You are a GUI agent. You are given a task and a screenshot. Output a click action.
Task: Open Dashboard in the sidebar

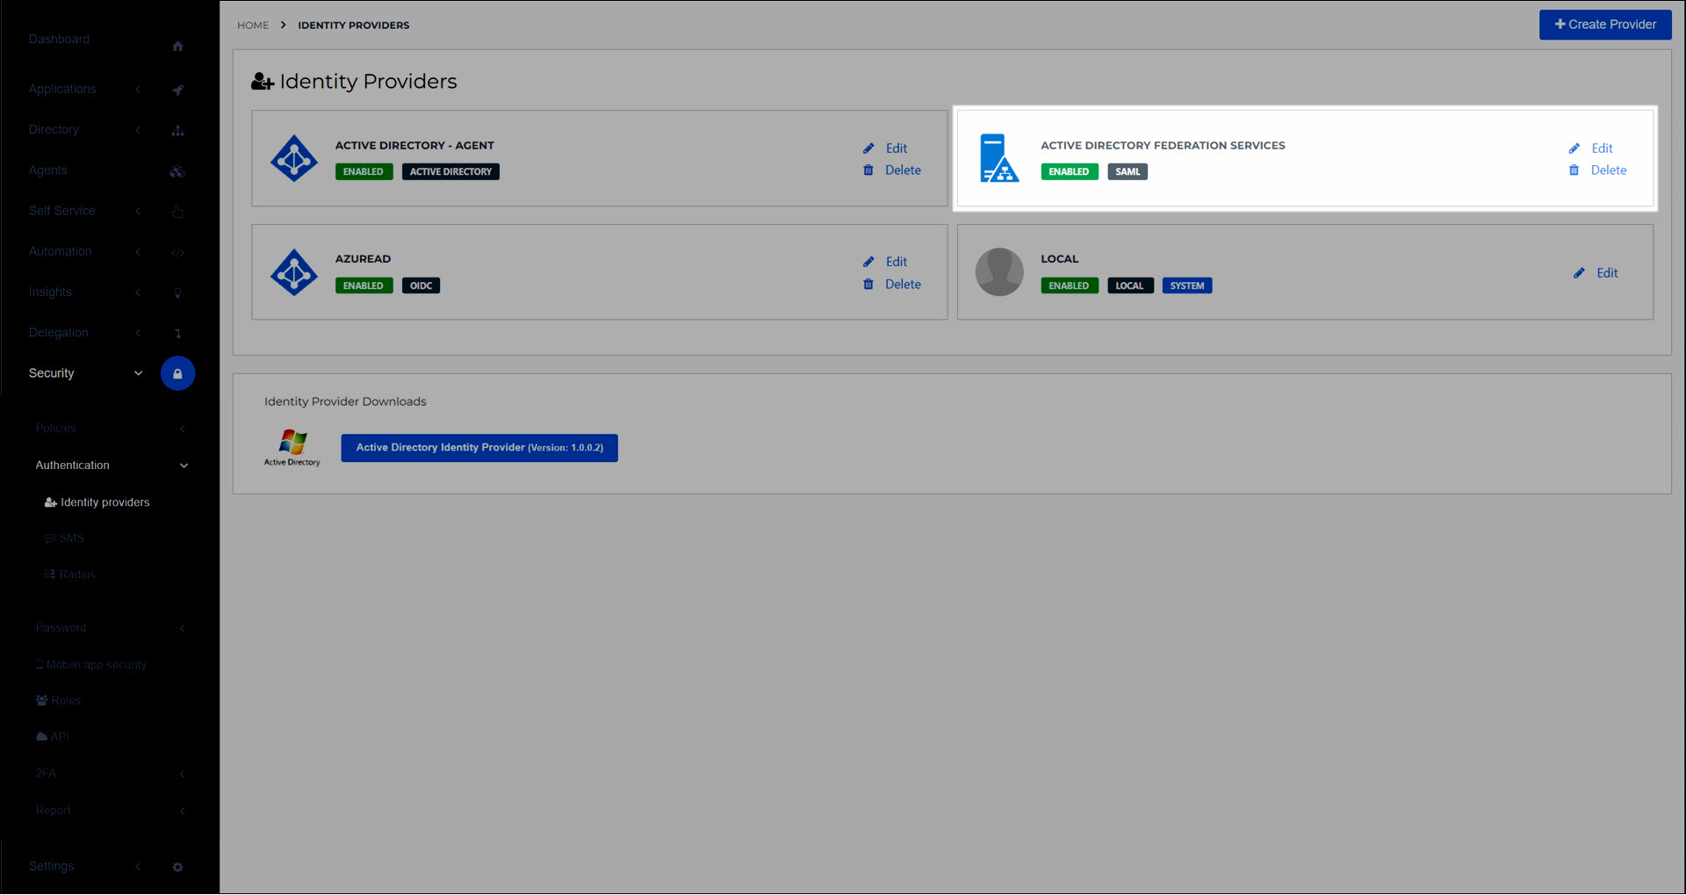point(59,40)
